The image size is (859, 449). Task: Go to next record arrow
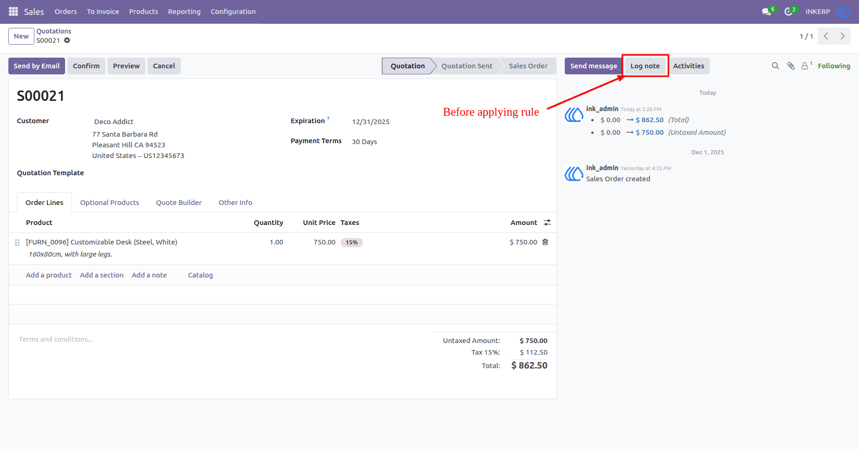pyautogui.click(x=842, y=36)
